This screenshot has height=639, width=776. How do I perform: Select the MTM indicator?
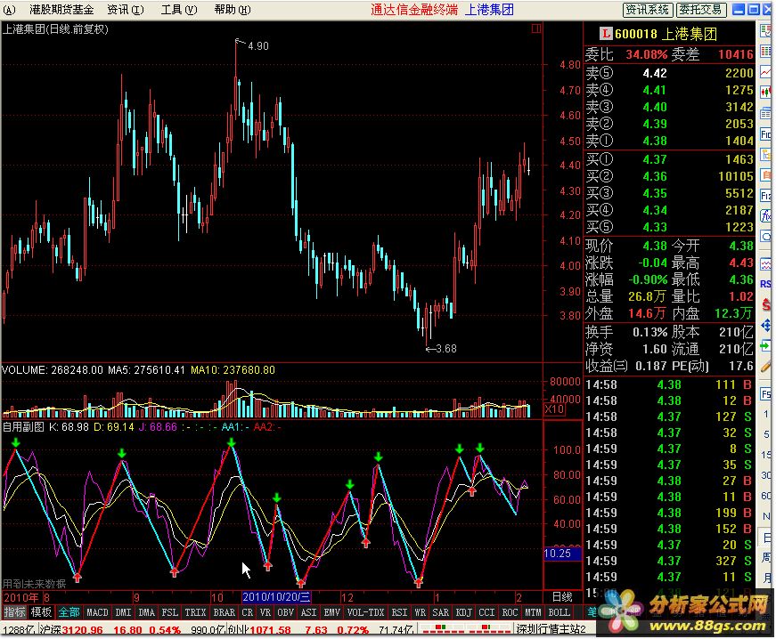coord(533,612)
